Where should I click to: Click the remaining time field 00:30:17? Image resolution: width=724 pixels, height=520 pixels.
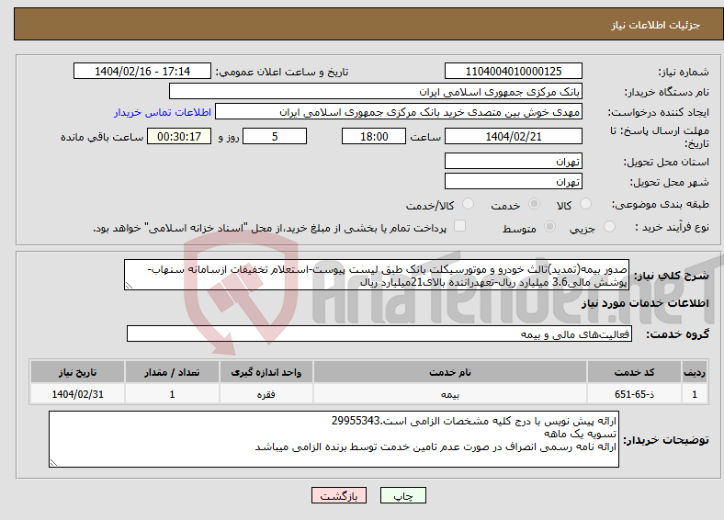pos(179,136)
